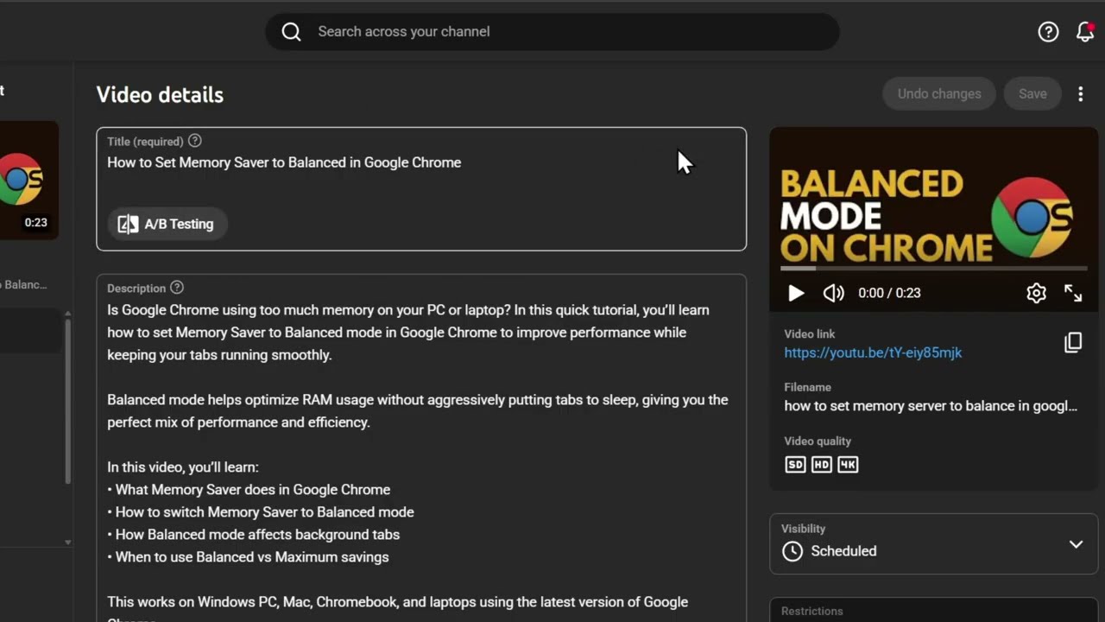Image resolution: width=1105 pixels, height=622 pixels.
Task: Mute the preview volume speaker icon
Action: click(x=833, y=293)
